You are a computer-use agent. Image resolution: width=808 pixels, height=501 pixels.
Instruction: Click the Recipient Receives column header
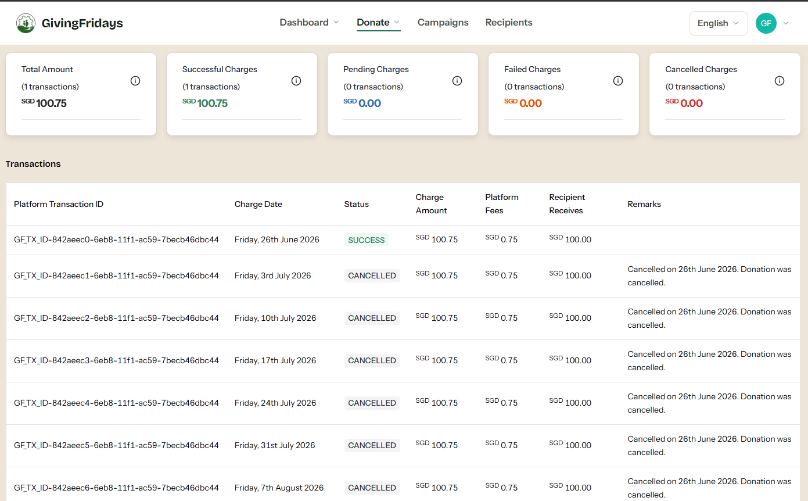point(568,204)
